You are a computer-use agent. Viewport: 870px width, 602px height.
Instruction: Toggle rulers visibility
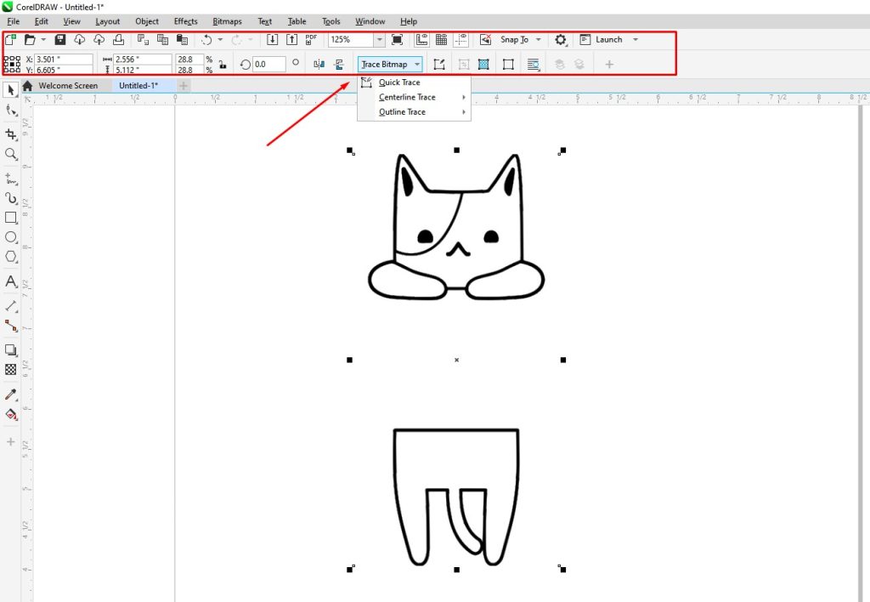pos(421,39)
